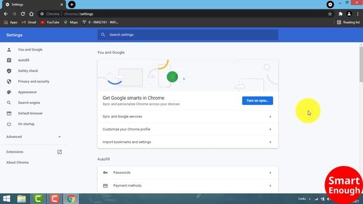Click the page's vertical scrollbar thumb
The image size is (363, 204).
[x=361, y=64]
